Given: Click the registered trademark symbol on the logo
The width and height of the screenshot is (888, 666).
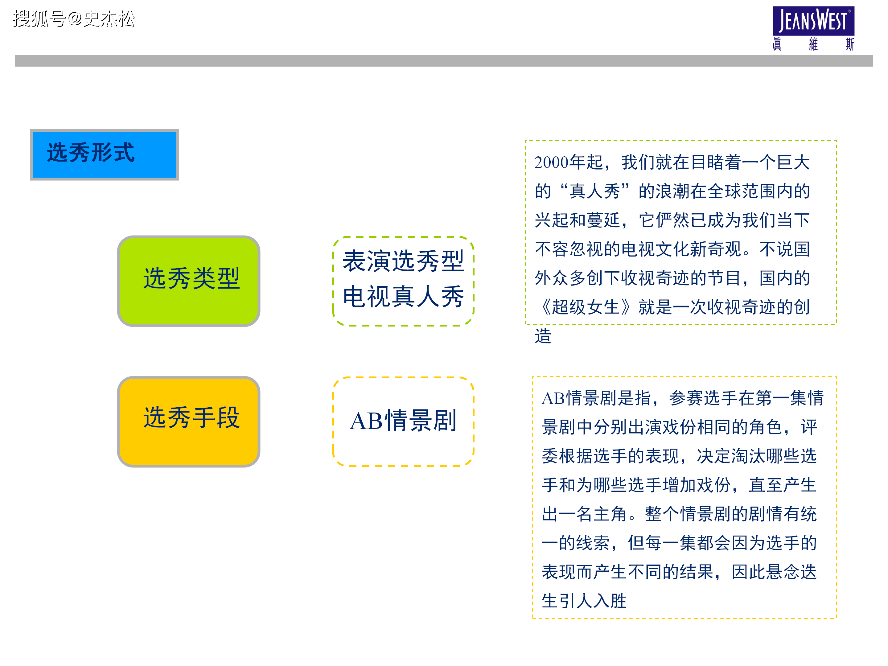Looking at the screenshot, I should [x=849, y=11].
